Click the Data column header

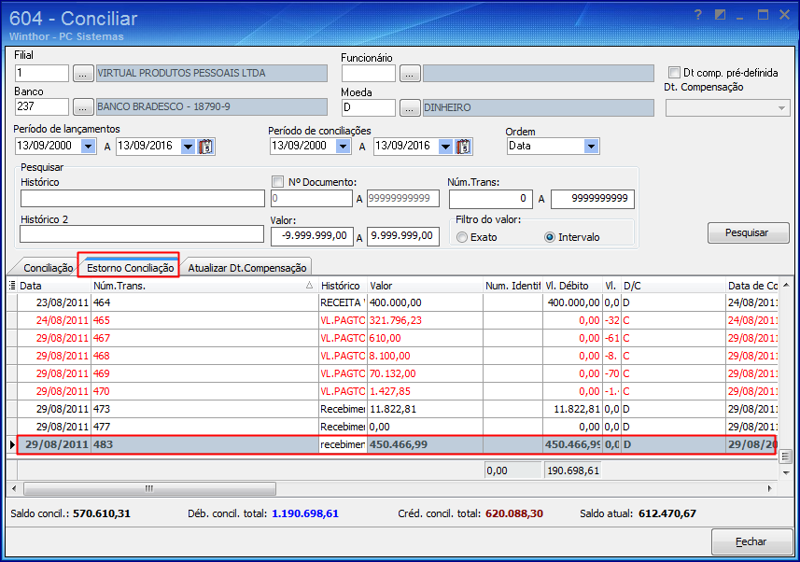(54, 286)
